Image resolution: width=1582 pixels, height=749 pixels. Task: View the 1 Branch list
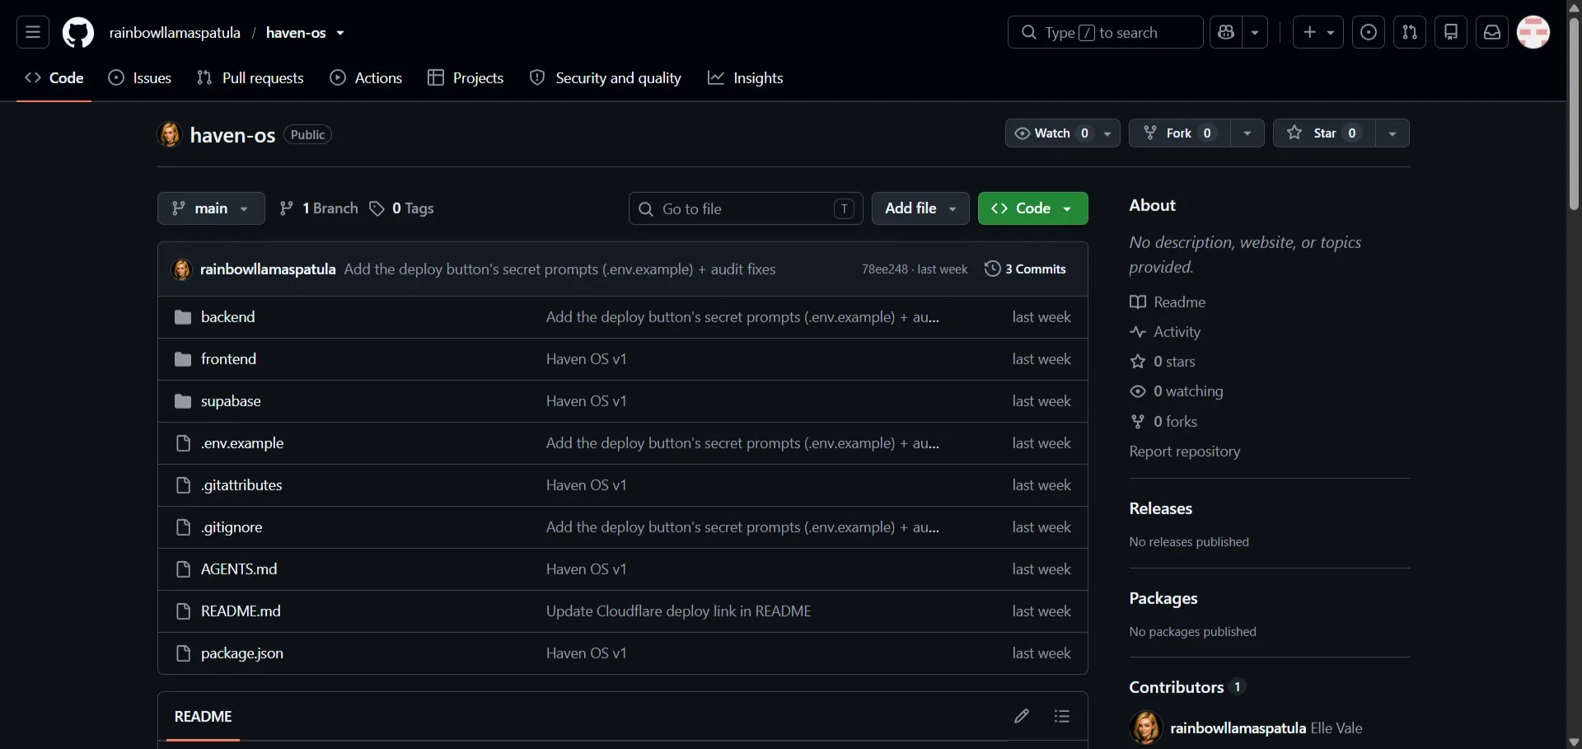click(318, 208)
